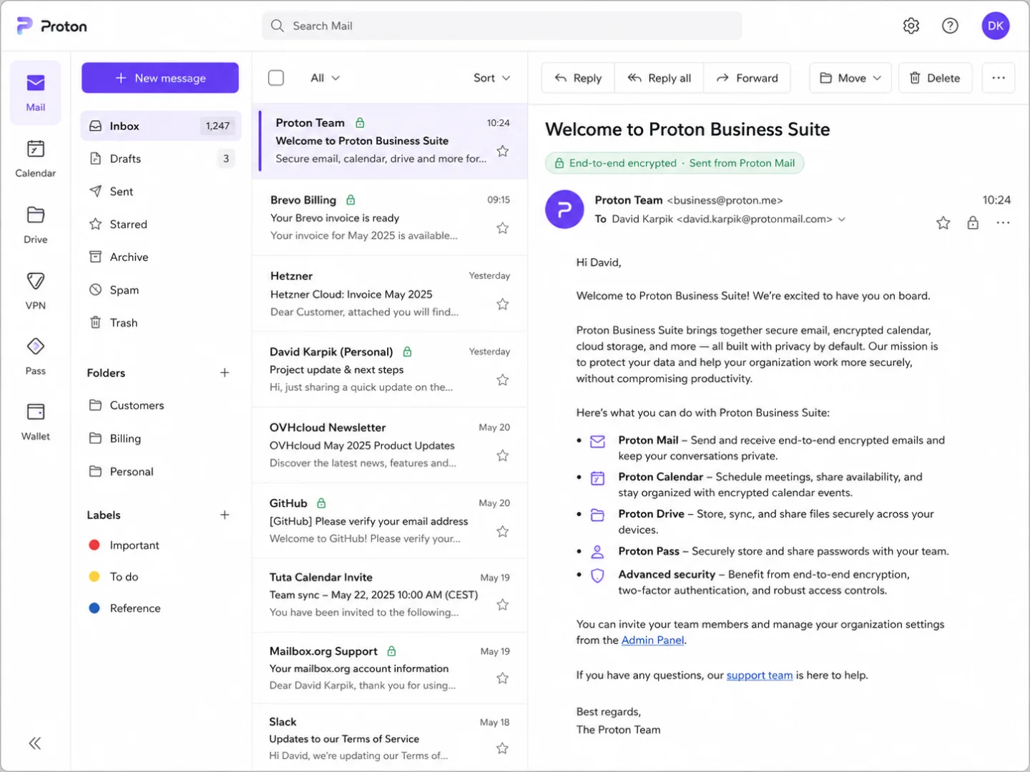Viewport: 1030px width, 772px height.
Task: Open the Sort dropdown
Action: click(491, 78)
